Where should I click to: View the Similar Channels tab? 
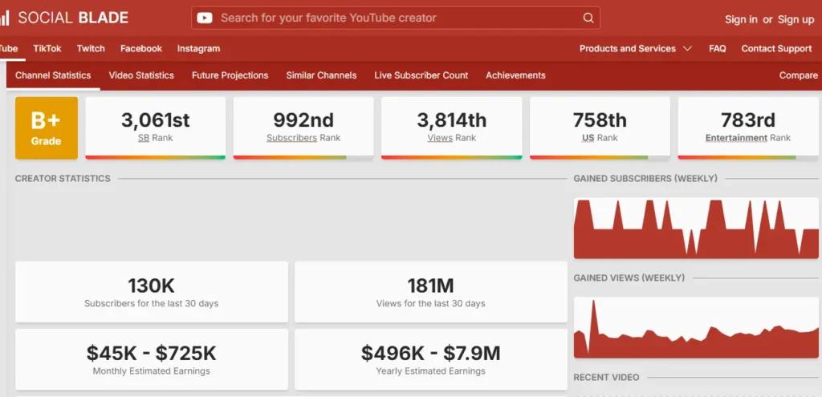pyautogui.click(x=321, y=75)
